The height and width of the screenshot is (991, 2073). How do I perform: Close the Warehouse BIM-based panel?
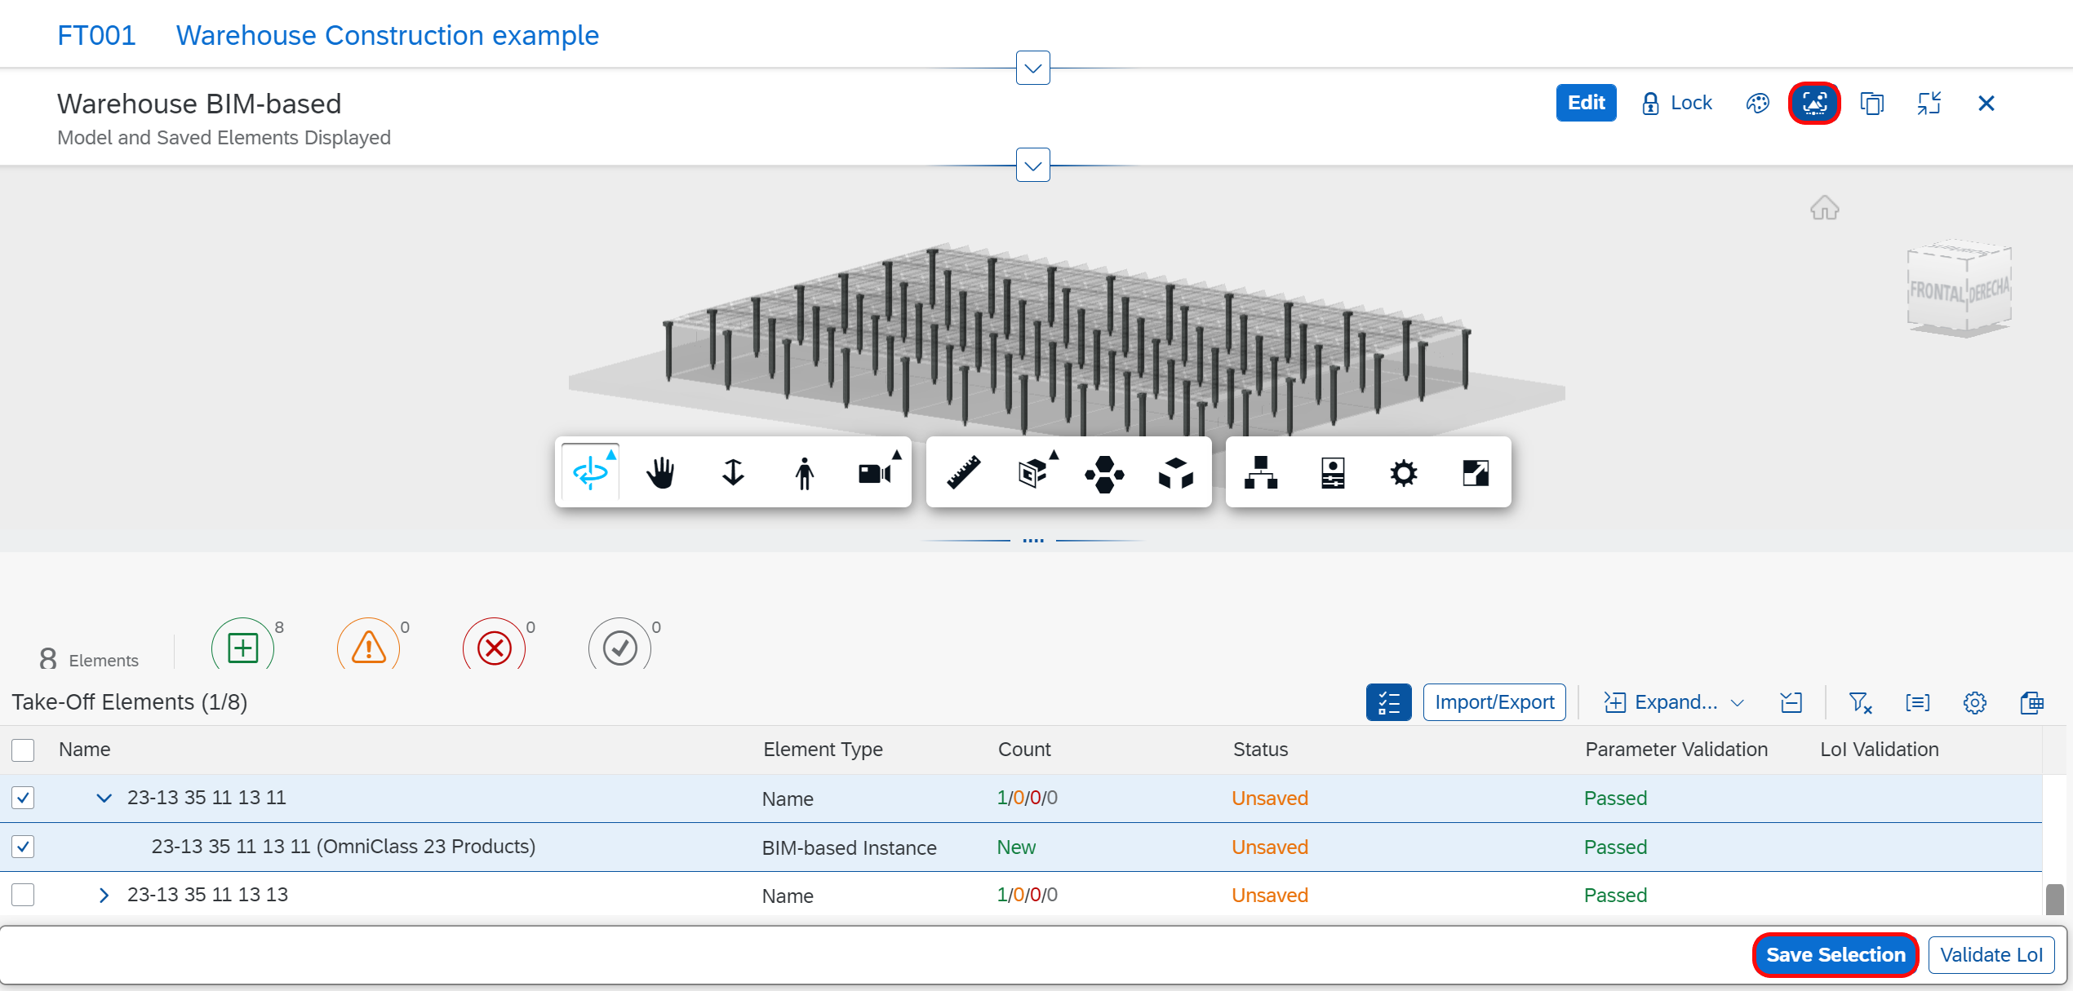(1986, 104)
